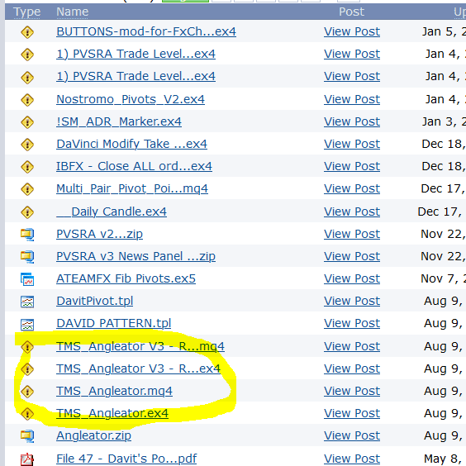This screenshot has height=466, width=466.
Task: Click the file type icon beside TMS_Angleator.ex4
Action: [27, 414]
